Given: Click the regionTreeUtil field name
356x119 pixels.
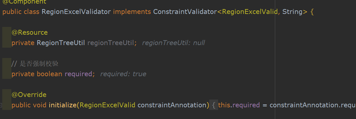Looking at the screenshot, I should pos(111,43).
